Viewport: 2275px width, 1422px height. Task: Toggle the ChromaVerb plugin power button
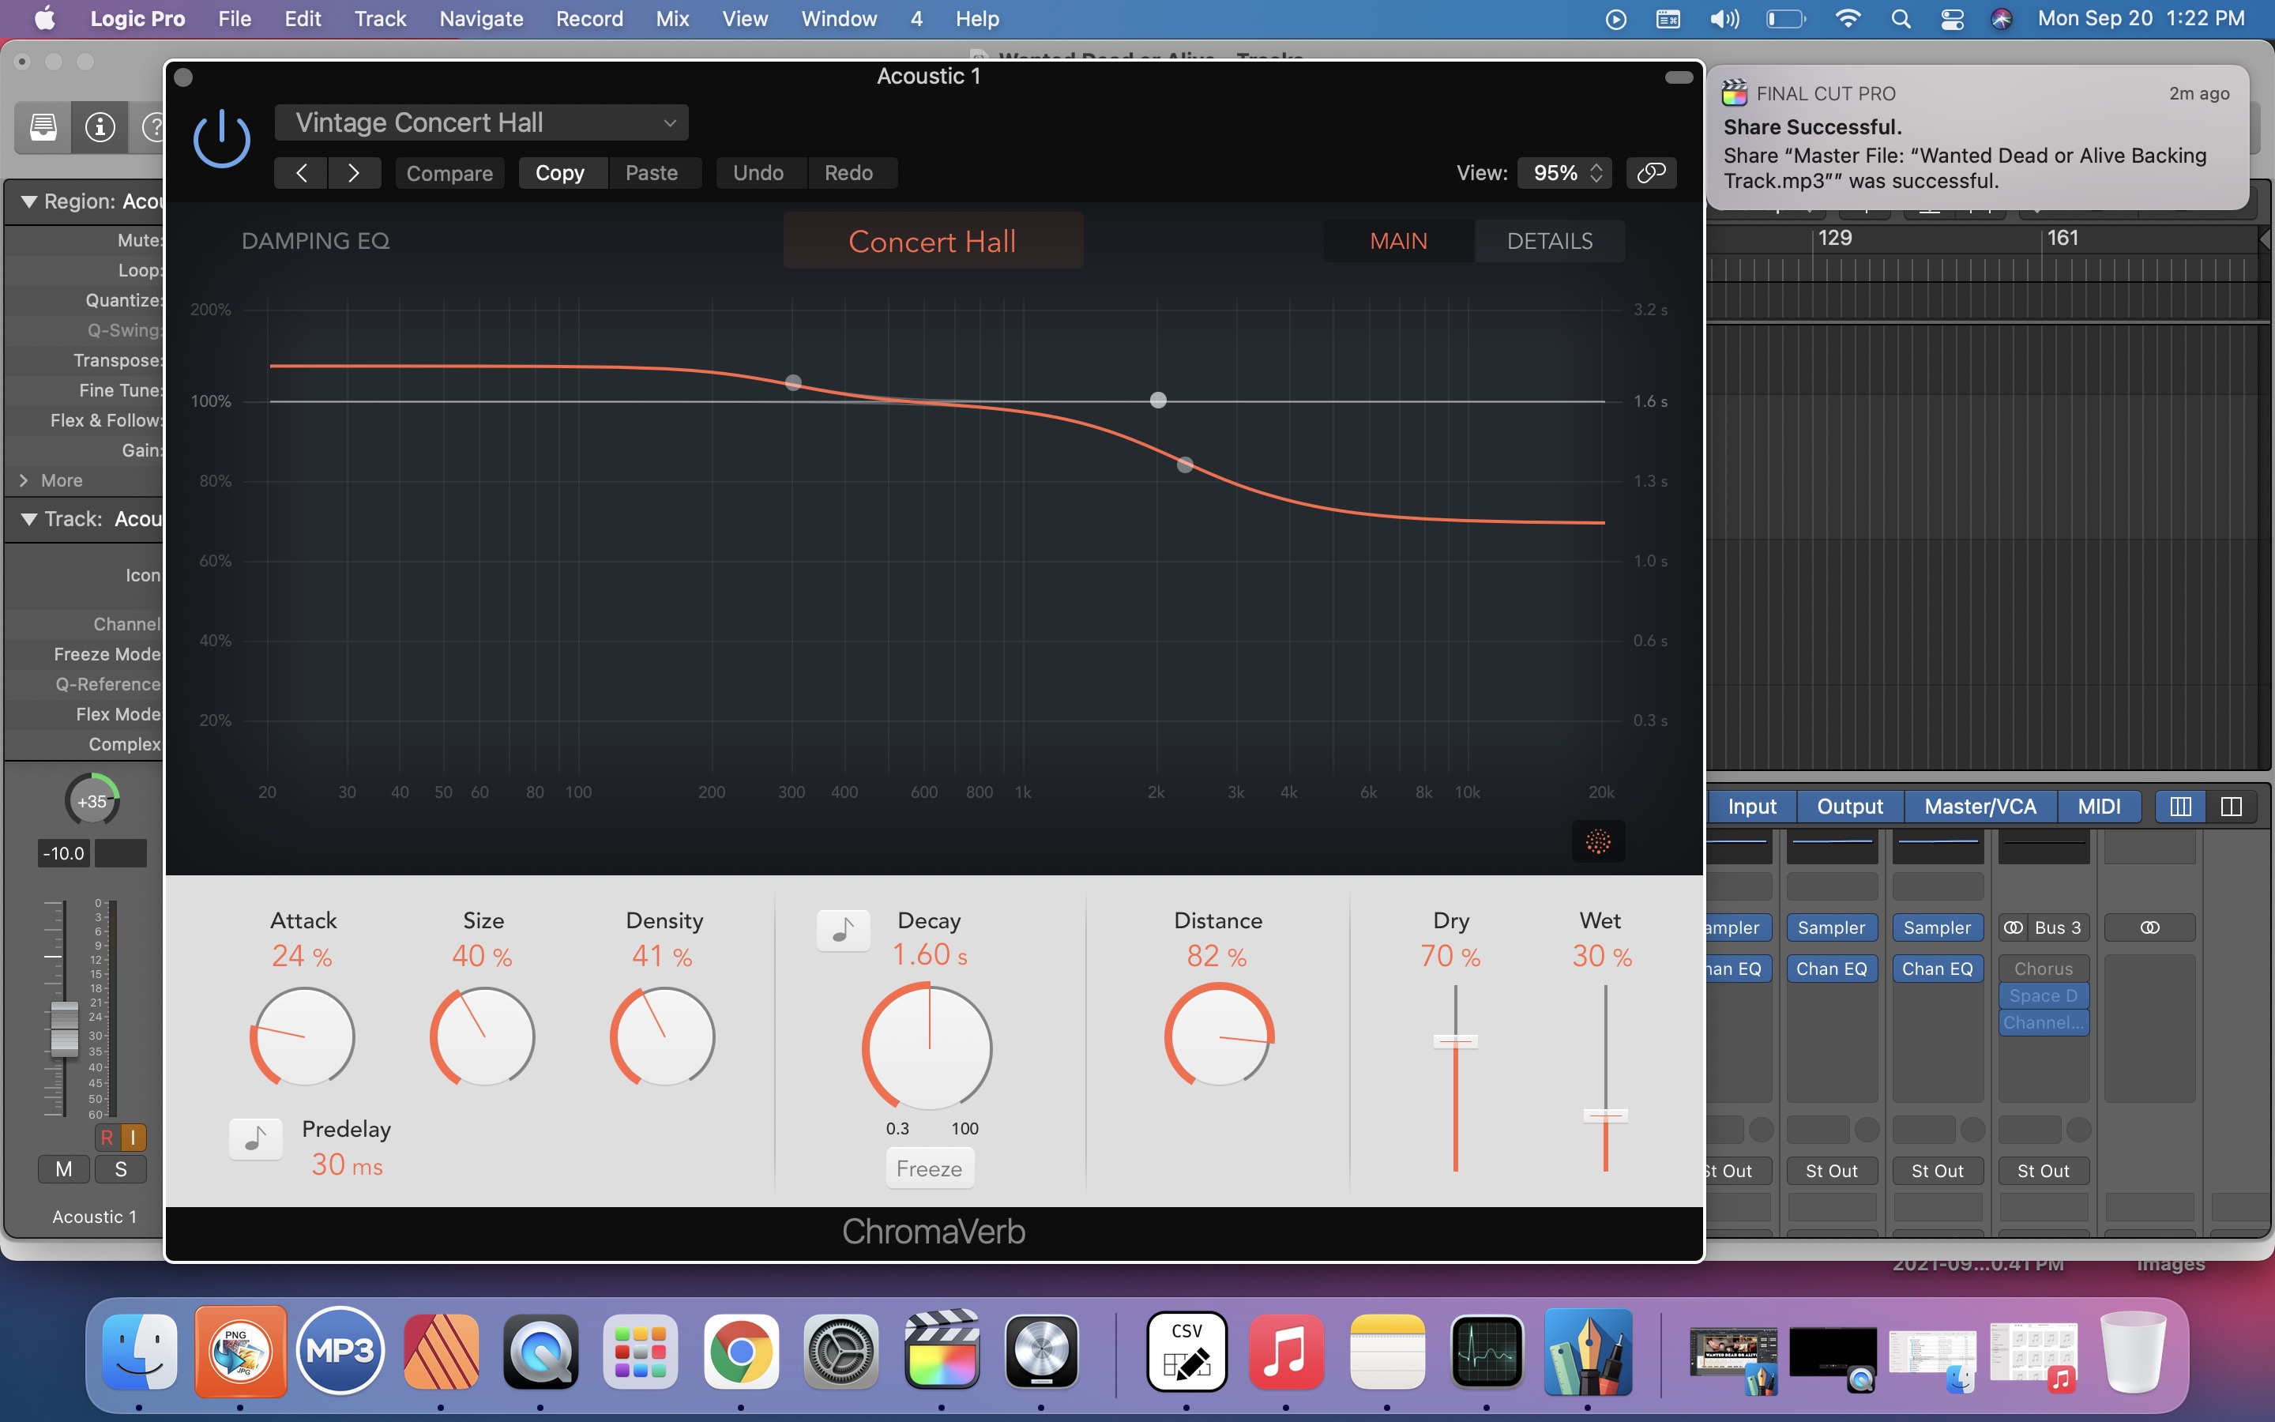(221, 139)
